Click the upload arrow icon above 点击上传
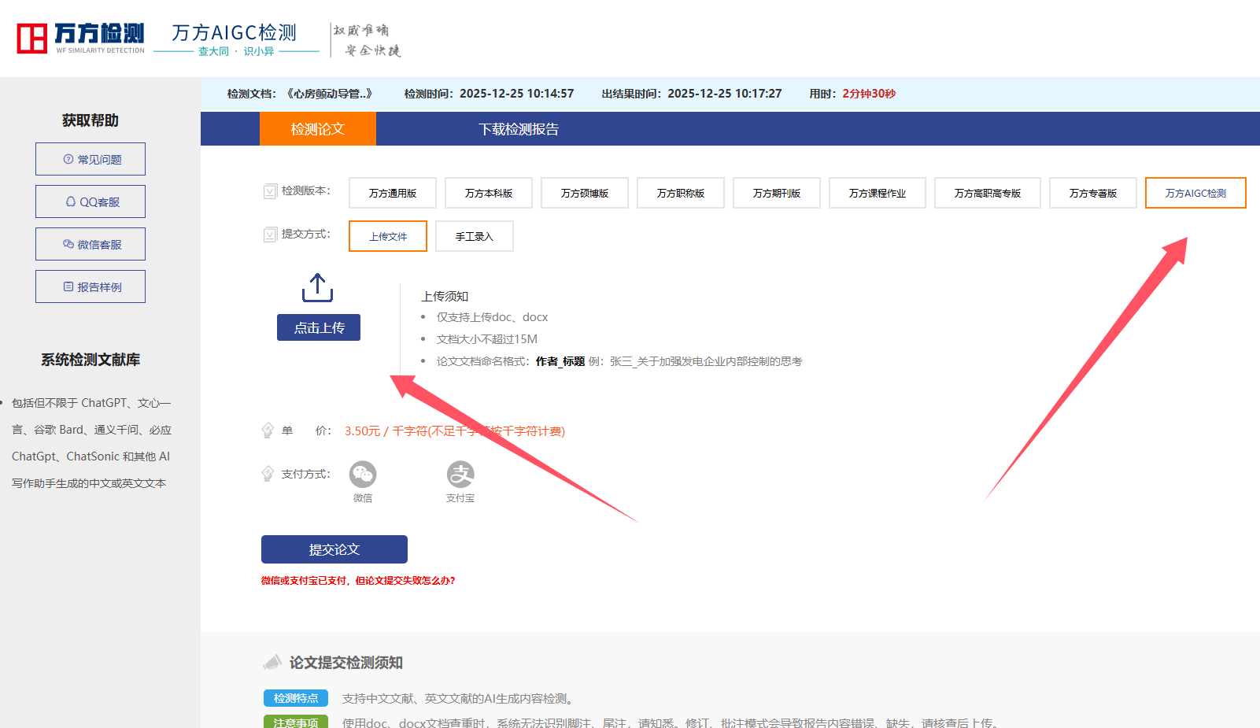1260x728 pixels. tap(318, 287)
